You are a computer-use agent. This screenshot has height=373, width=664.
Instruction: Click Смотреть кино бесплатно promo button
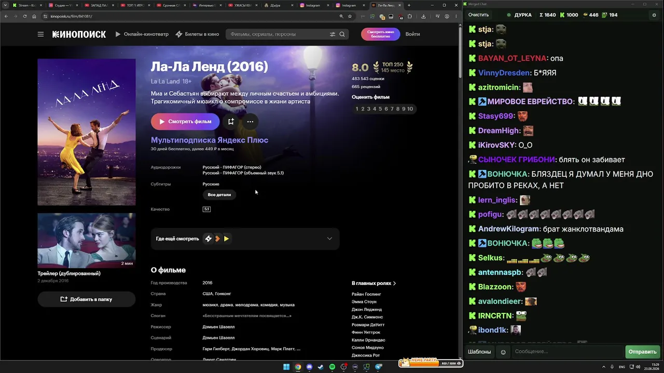pyautogui.click(x=380, y=34)
